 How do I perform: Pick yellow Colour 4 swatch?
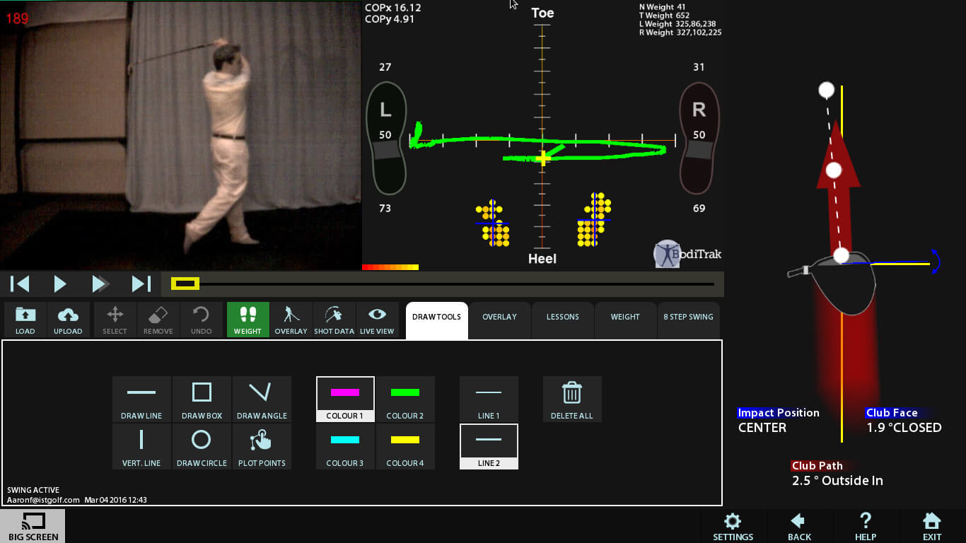pyautogui.click(x=405, y=446)
